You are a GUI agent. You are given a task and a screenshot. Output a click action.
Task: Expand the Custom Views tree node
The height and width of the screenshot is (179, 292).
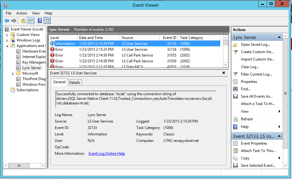point(7,35)
